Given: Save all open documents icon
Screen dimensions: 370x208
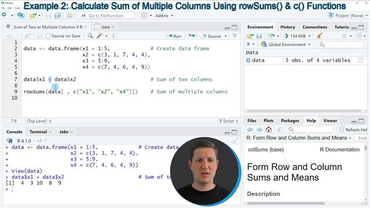Looking at the screenshot, I should pyautogui.click(x=57, y=16).
